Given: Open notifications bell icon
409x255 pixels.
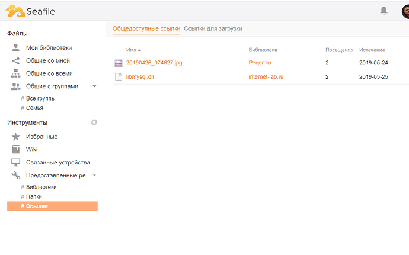Looking at the screenshot, I should tap(384, 11).
